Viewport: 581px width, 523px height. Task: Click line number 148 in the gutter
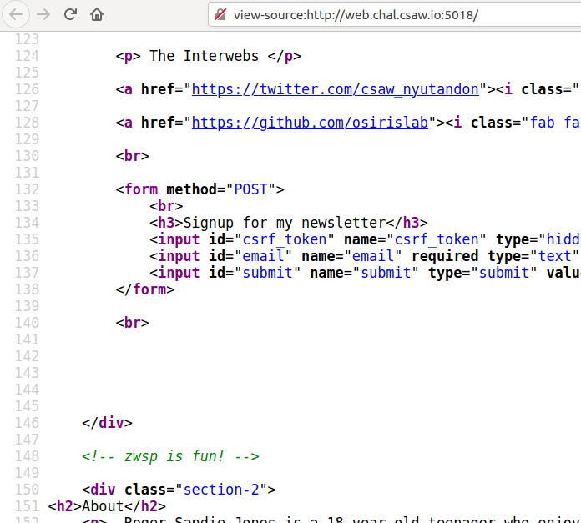click(x=27, y=456)
